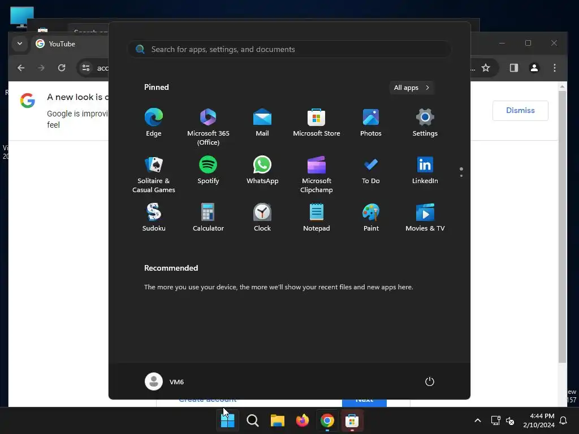Open Settings from pinned apps
This screenshot has height=434, width=579.
click(425, 123)
